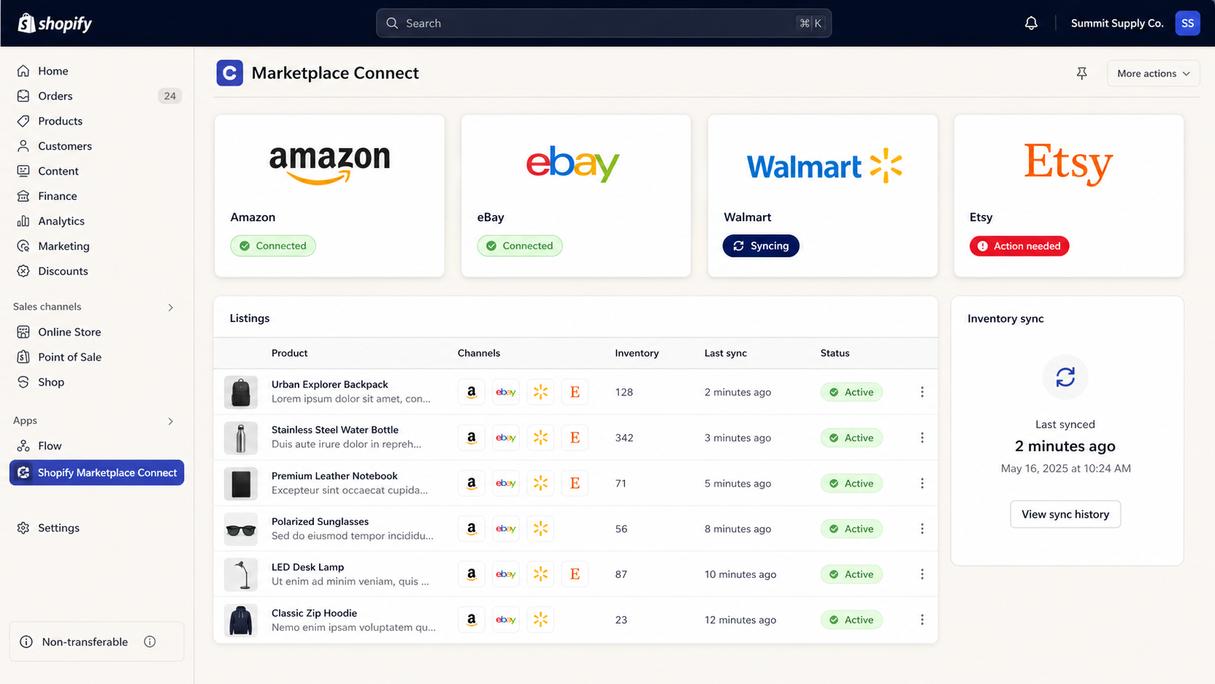Open row menu for Polarized Sunglasses
The height and width of the screenshot is (684, 1215).
922,528
